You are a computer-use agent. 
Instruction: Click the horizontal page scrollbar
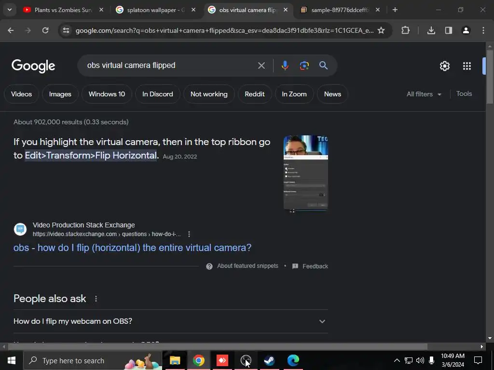coord(218,347)
